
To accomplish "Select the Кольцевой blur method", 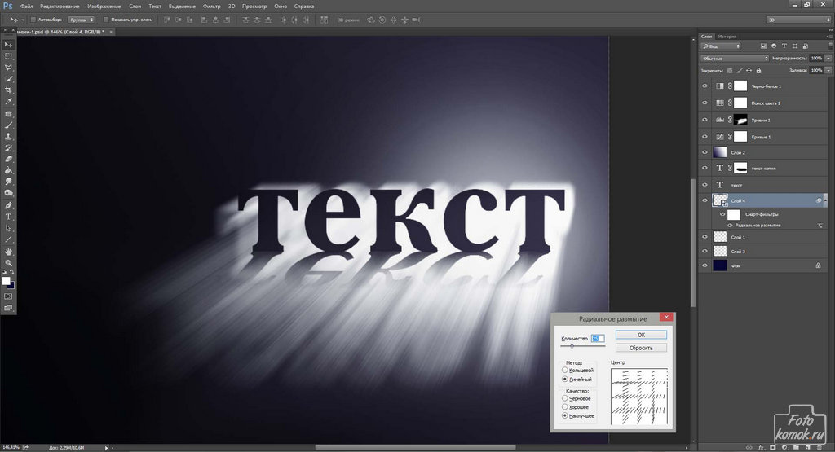I will [566, 371].
